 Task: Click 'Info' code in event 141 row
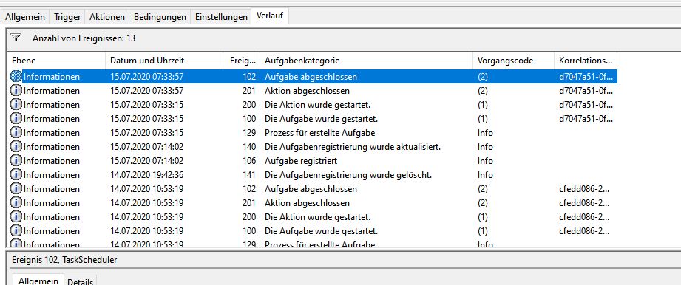coord(485,175)
